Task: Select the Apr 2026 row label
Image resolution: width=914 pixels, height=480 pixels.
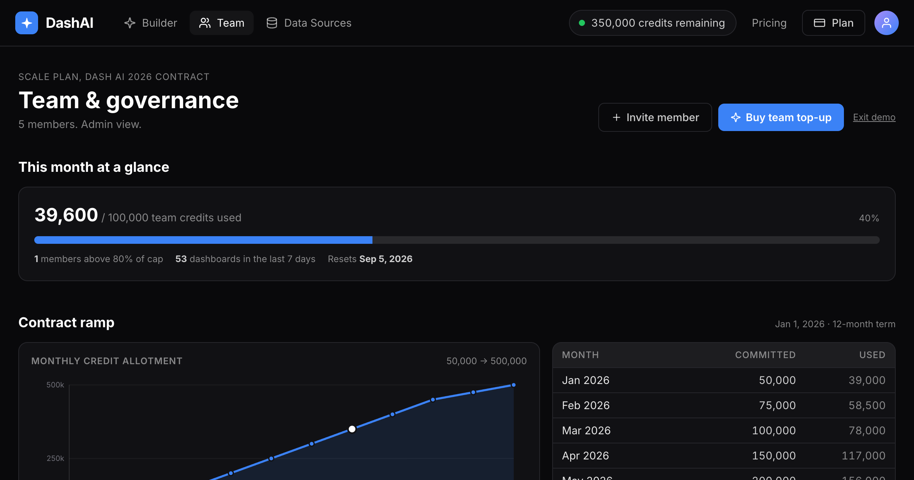Action: [585, 456]
